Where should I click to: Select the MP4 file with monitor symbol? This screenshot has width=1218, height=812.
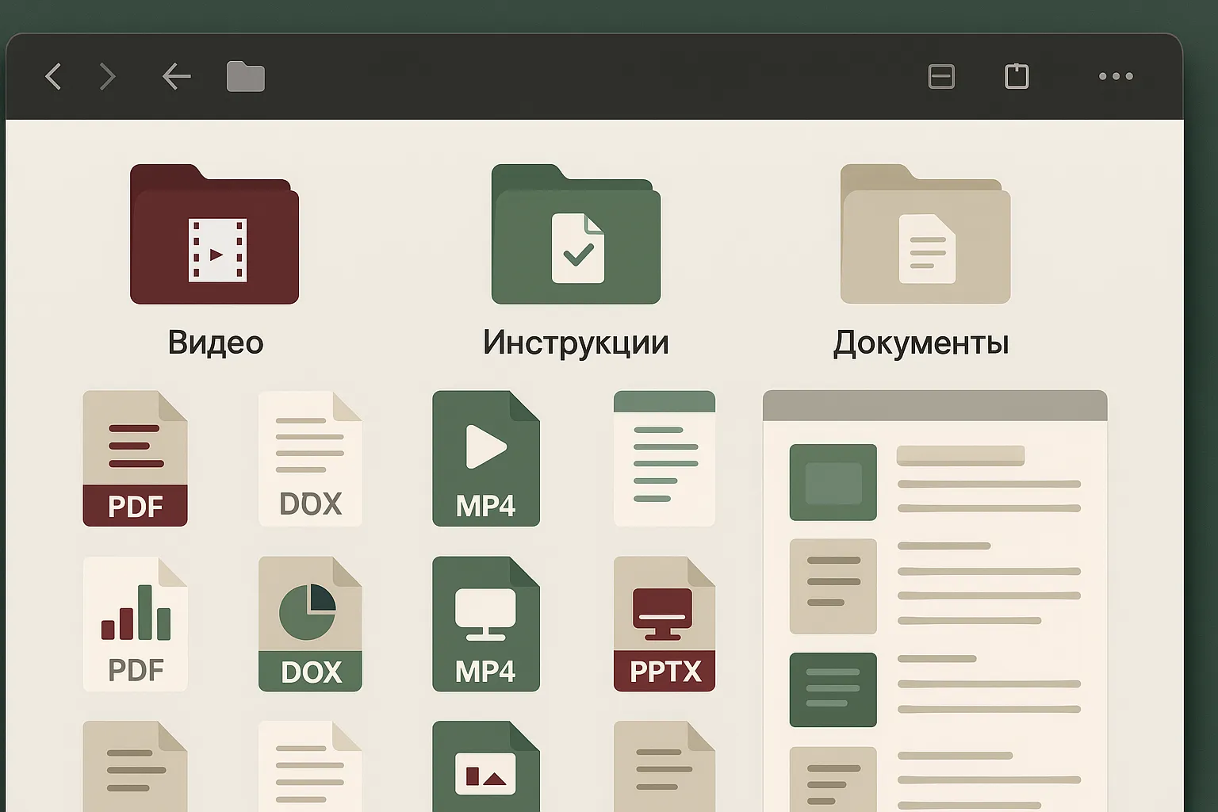tap(486, 624)
